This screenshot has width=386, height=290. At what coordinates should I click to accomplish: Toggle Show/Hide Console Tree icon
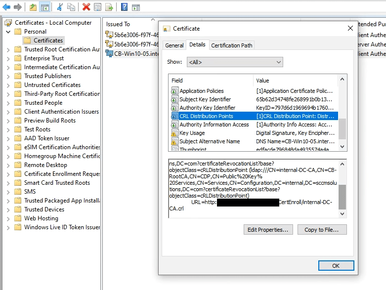pos(45,7)
